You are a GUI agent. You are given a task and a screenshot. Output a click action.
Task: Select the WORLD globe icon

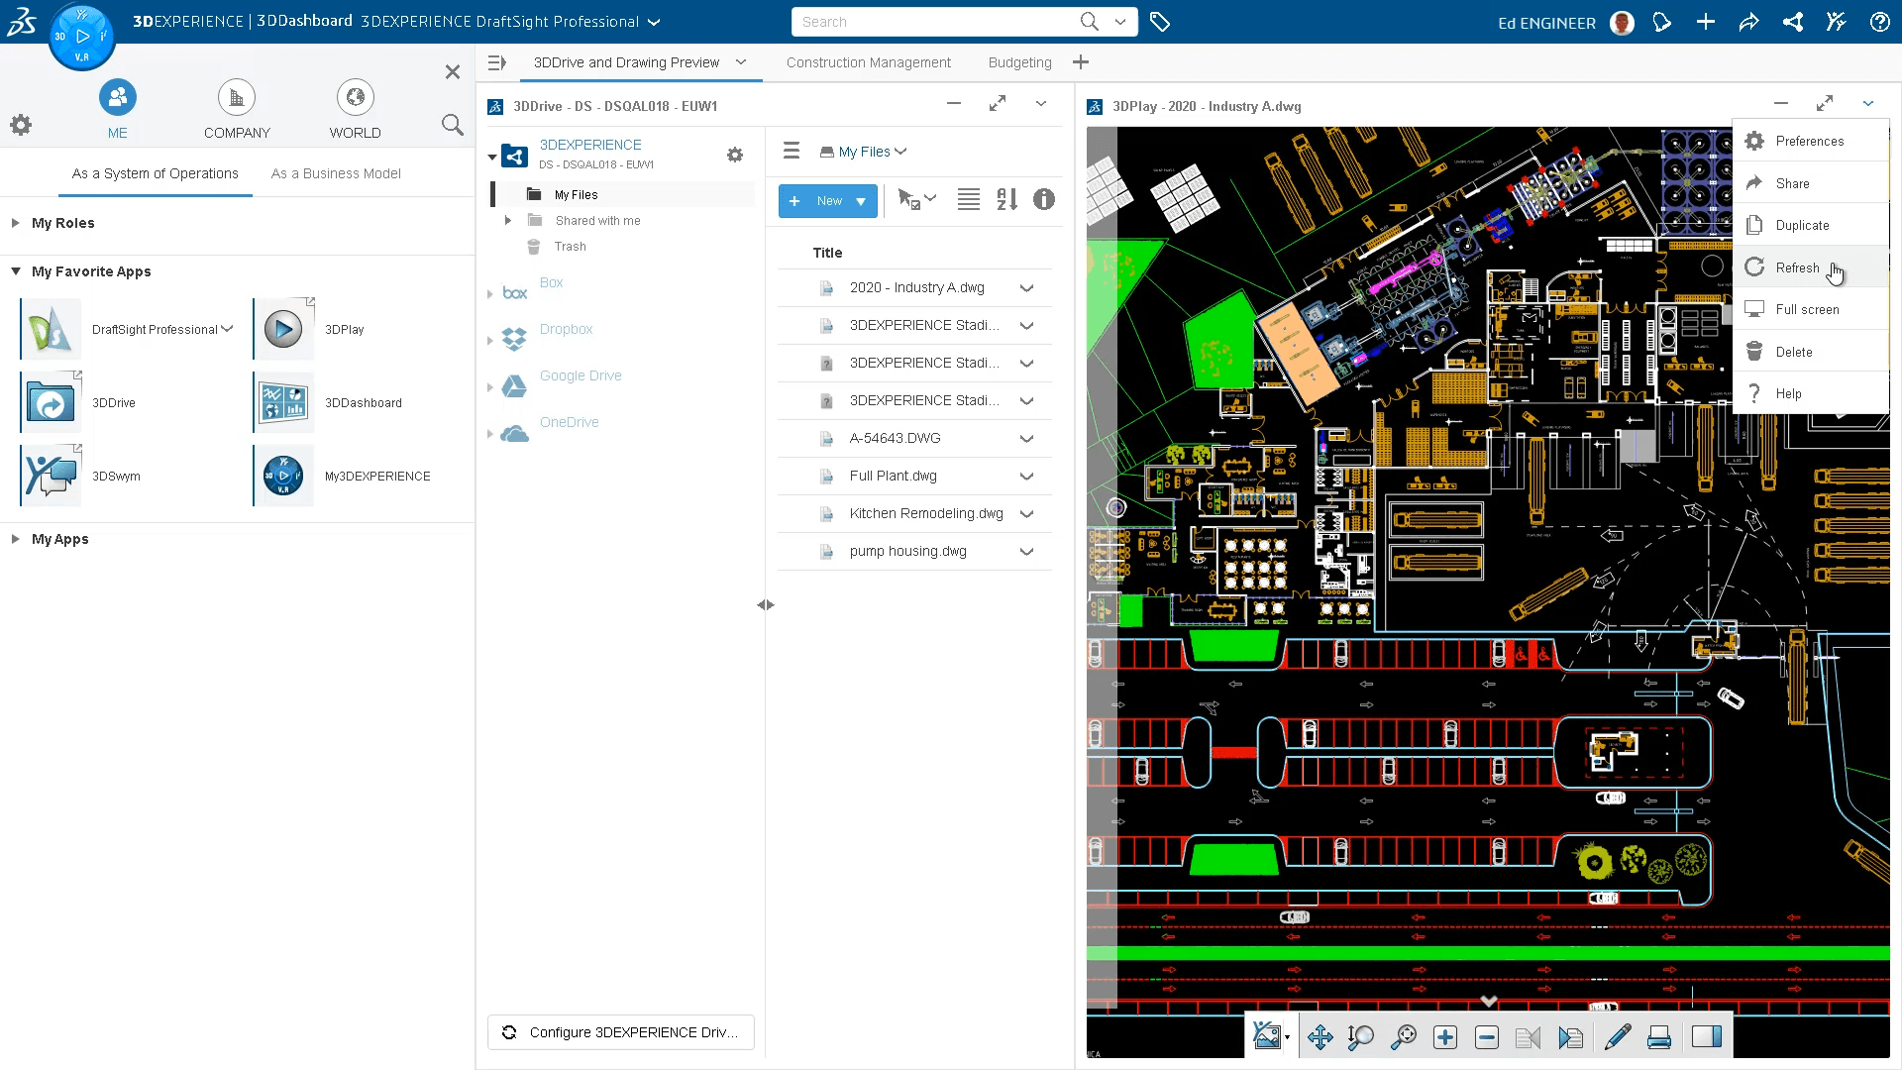(x=355, y=97)
